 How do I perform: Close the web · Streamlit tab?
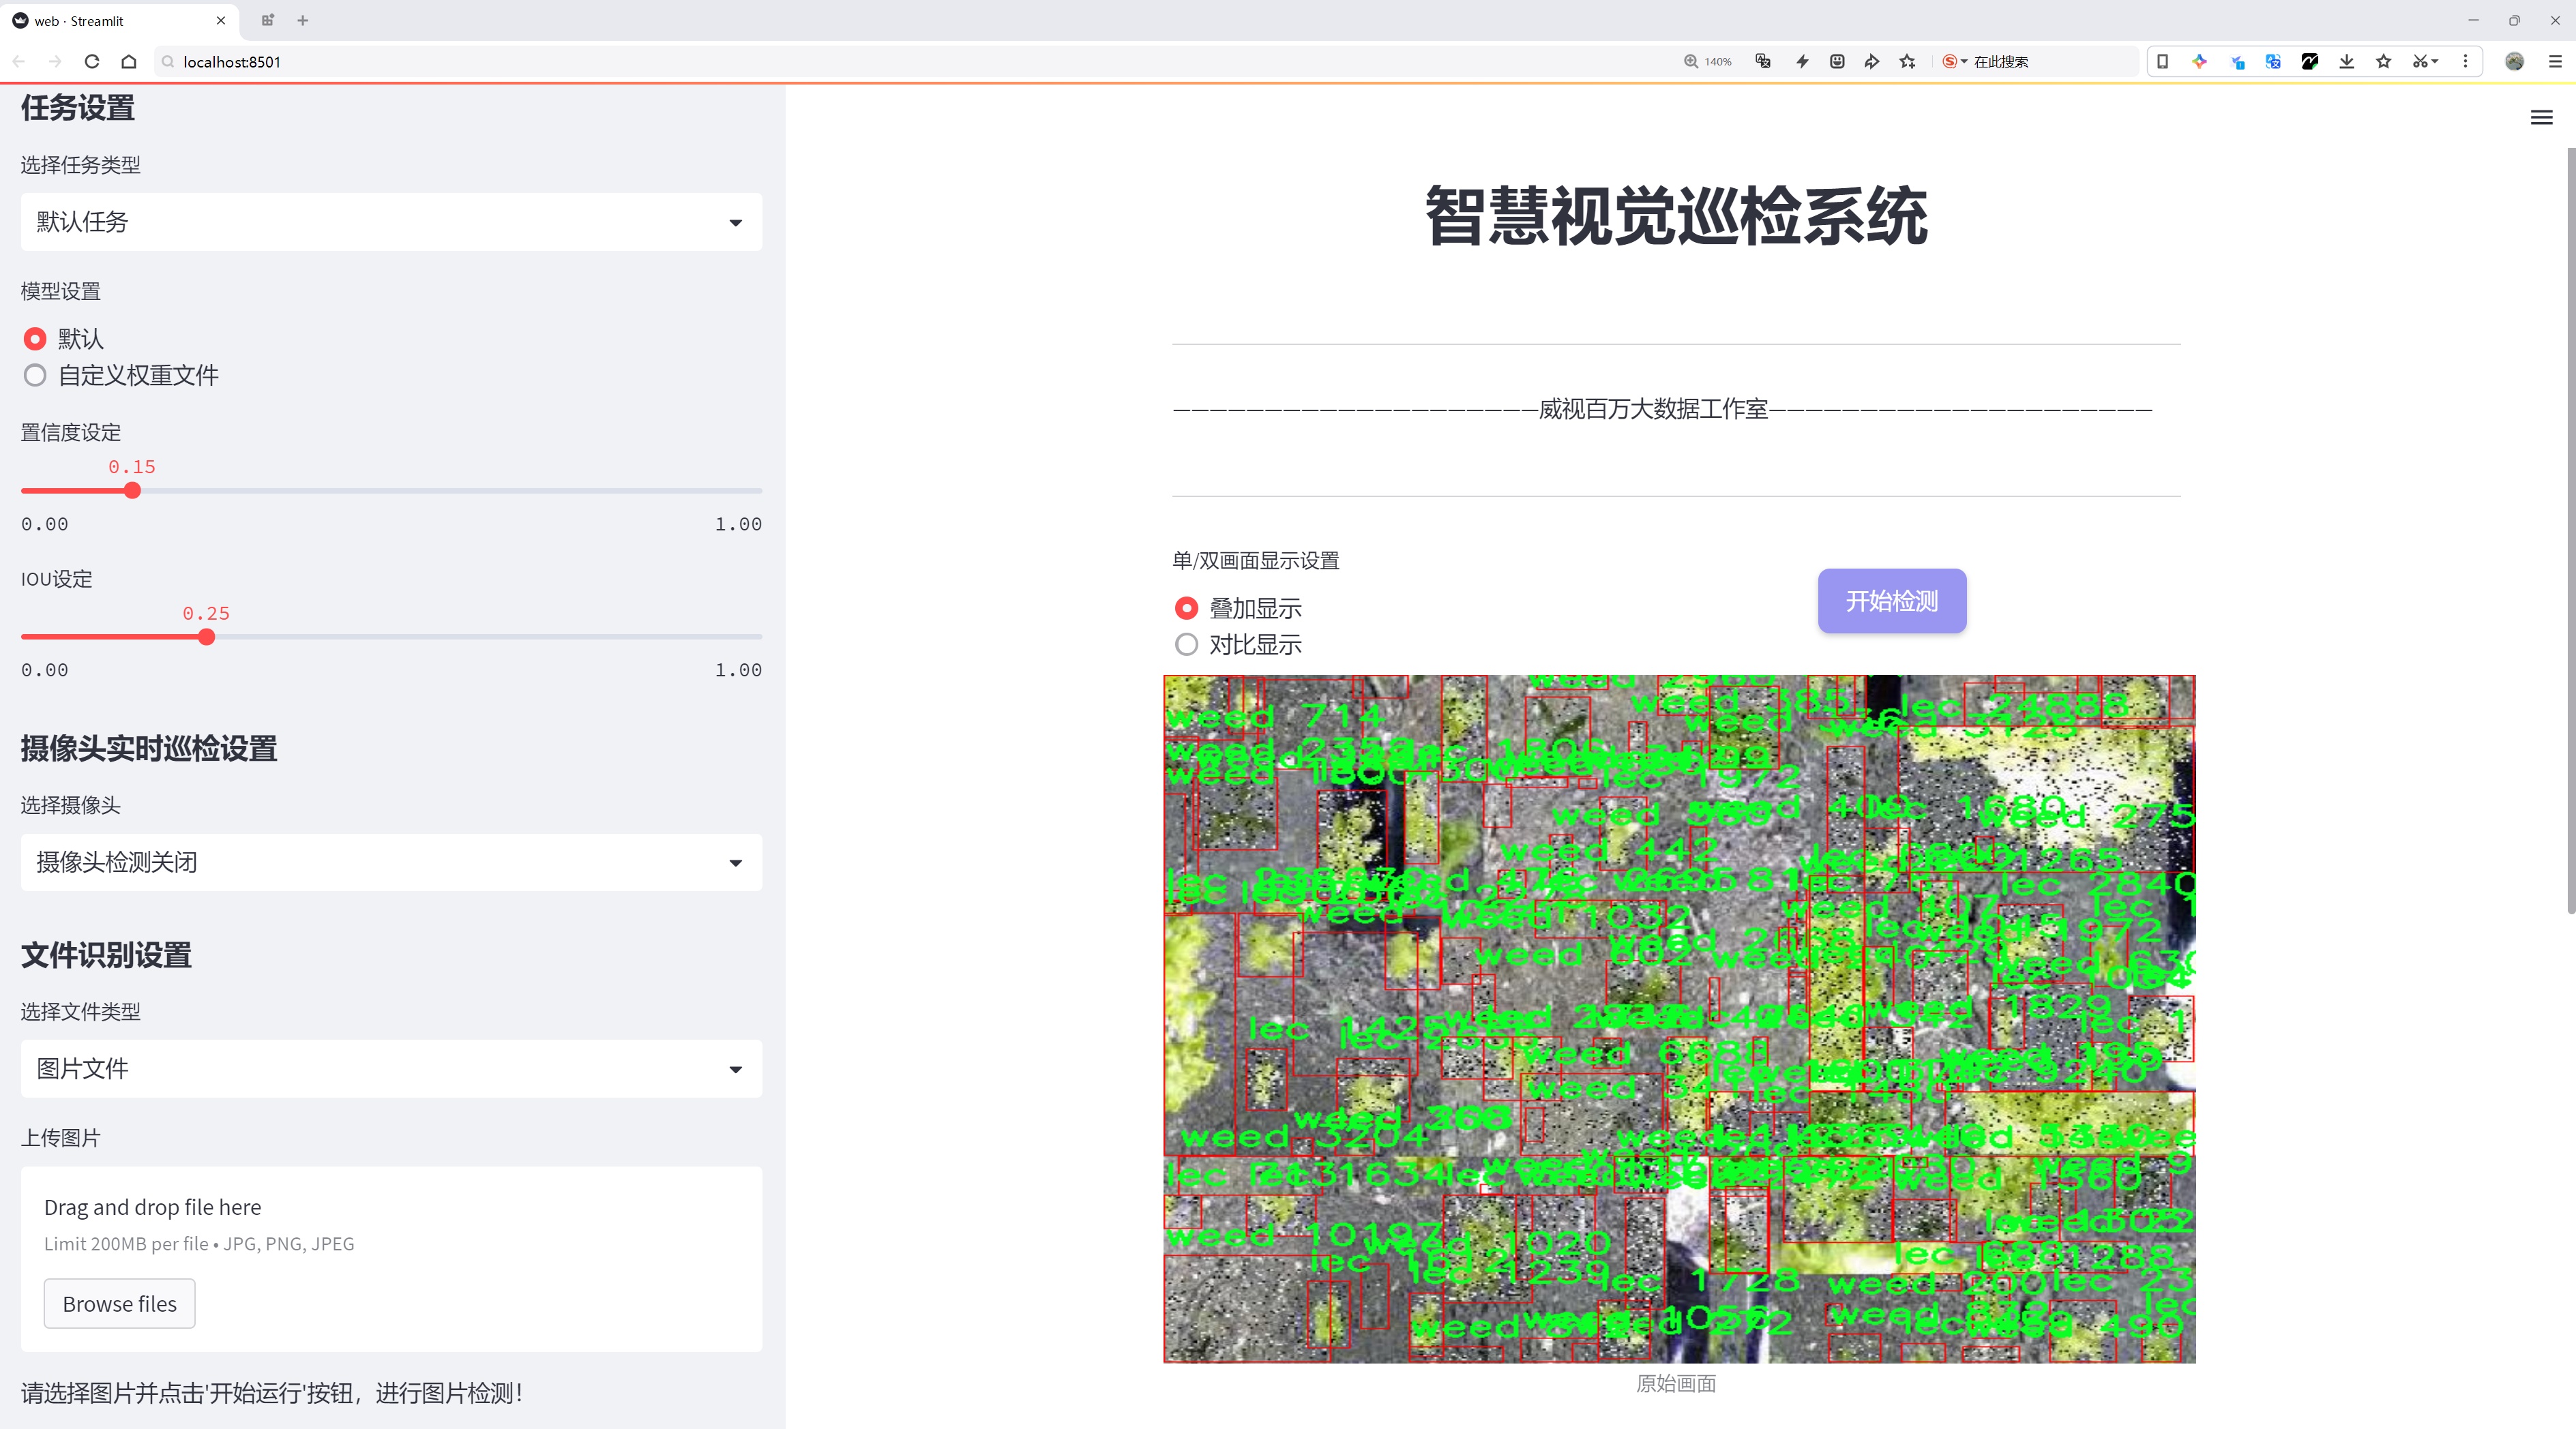tap(220, 20)
